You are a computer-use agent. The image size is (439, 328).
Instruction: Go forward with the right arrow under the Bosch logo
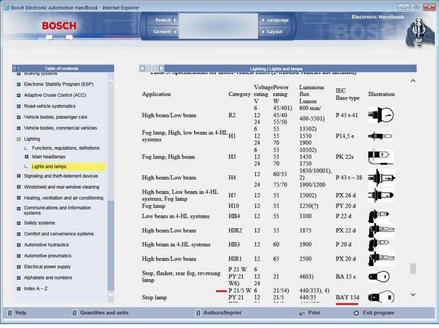point(69,37)
